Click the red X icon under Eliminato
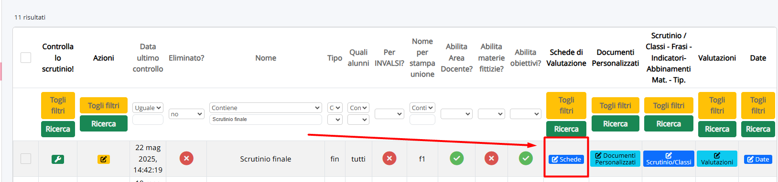 186,158
